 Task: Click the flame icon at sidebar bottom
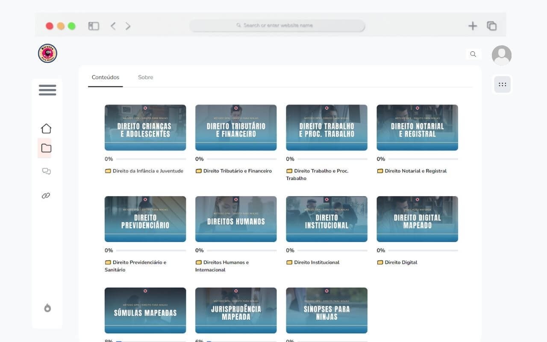[x=47, y=308]
